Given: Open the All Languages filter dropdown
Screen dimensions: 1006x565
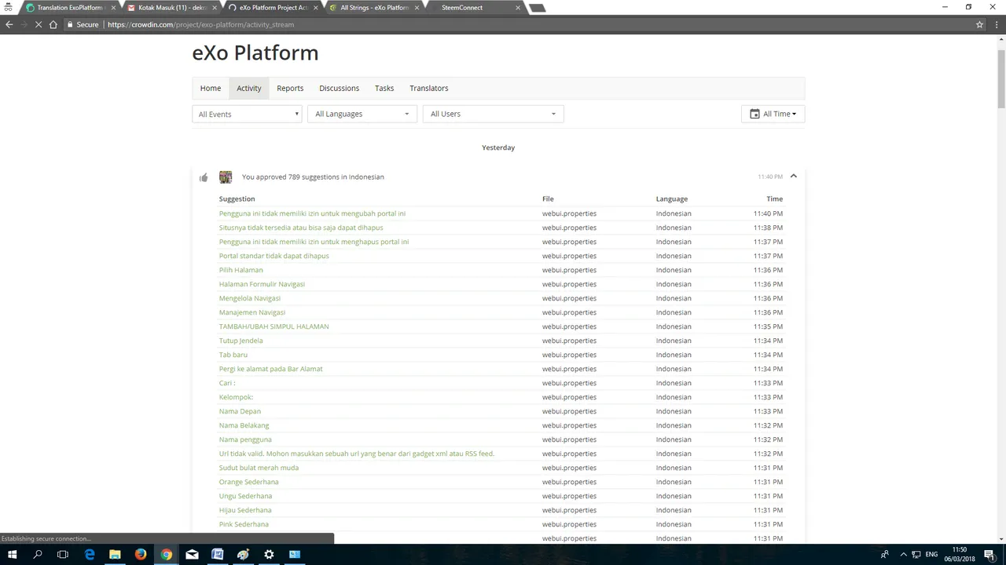Looking at the screenshot, I should [x=362, y=114].
